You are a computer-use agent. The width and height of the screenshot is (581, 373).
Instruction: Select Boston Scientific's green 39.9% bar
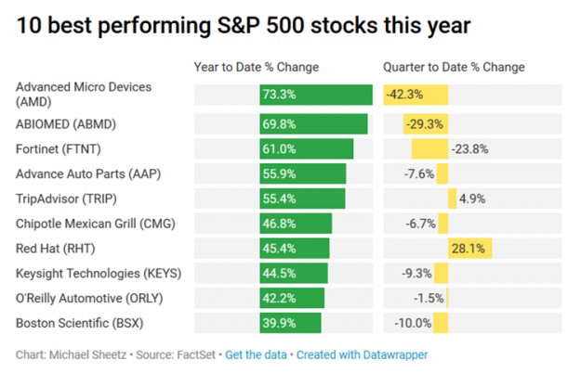click(x=290, y=323)
